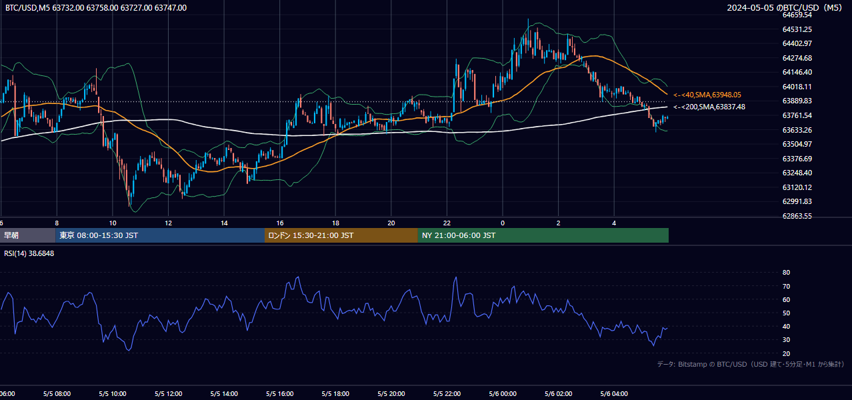Screen dimensions: 852x400
Task: Click the 東京 08:00-15:30 JST session bar
Action: pos(160,235)
